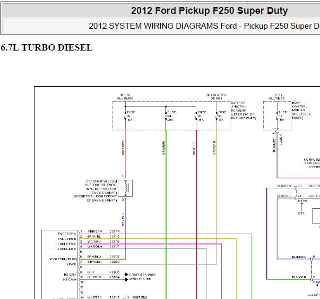Click the BRN/YEL wire label at pin 2

(x=94, y=236)
